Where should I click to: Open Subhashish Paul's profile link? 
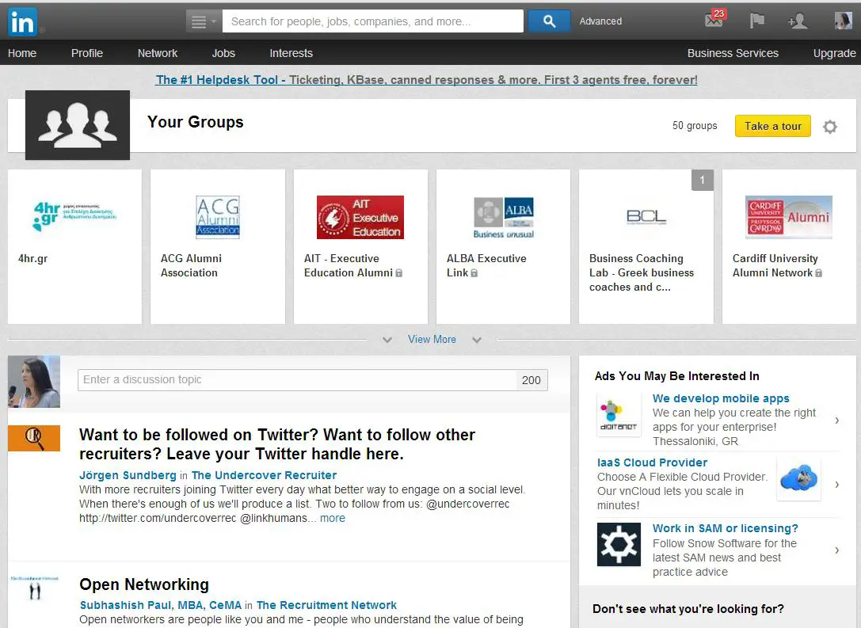[x=161, y=605]
